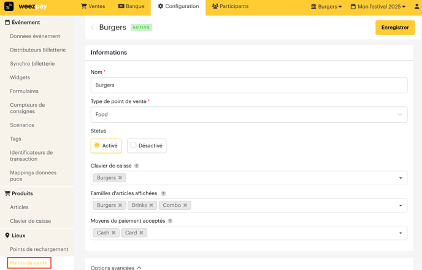Open Points de vente in sidebar

pyautogui.click(x=29, y=263)
